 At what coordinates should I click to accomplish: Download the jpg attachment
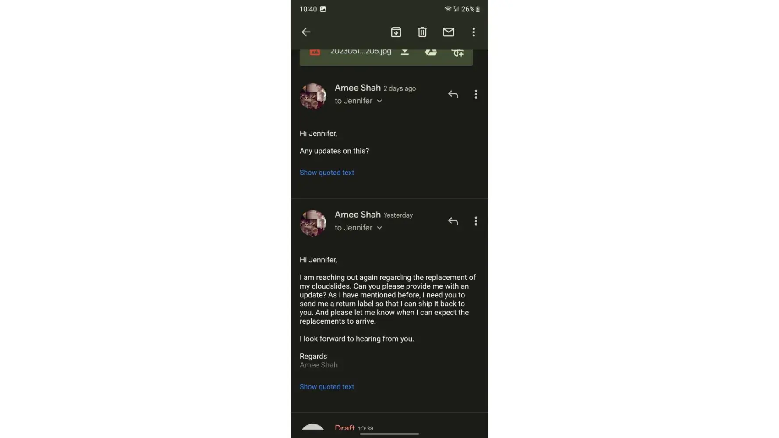pyautogui.click(x=405, y=52)
